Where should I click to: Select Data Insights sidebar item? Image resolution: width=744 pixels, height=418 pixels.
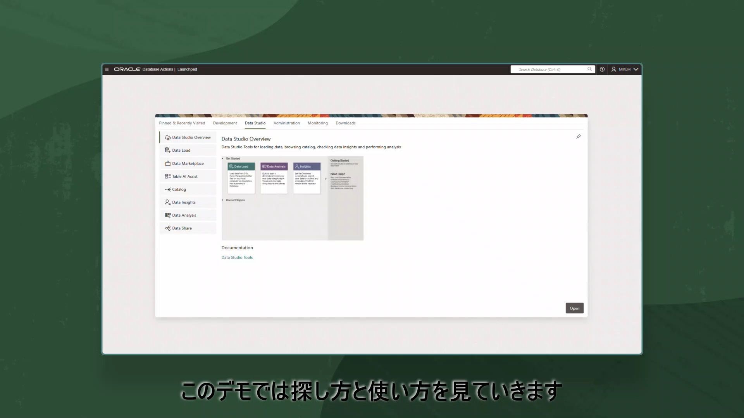click(x=184, y=202)
